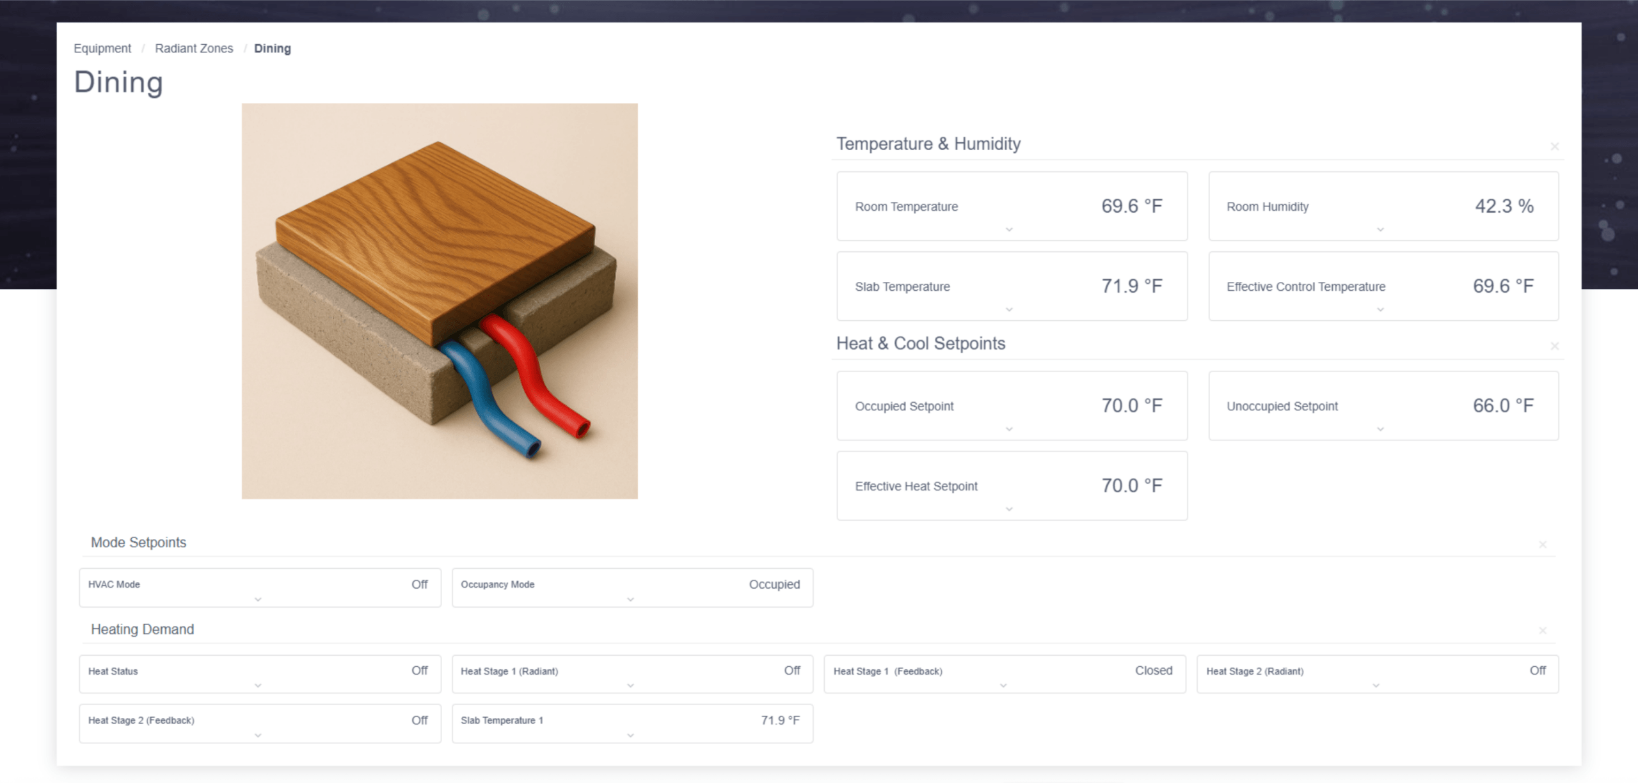Expand Room Temperature card chevron
This screenshot has width=1638, height=783.
point(1009,229)
